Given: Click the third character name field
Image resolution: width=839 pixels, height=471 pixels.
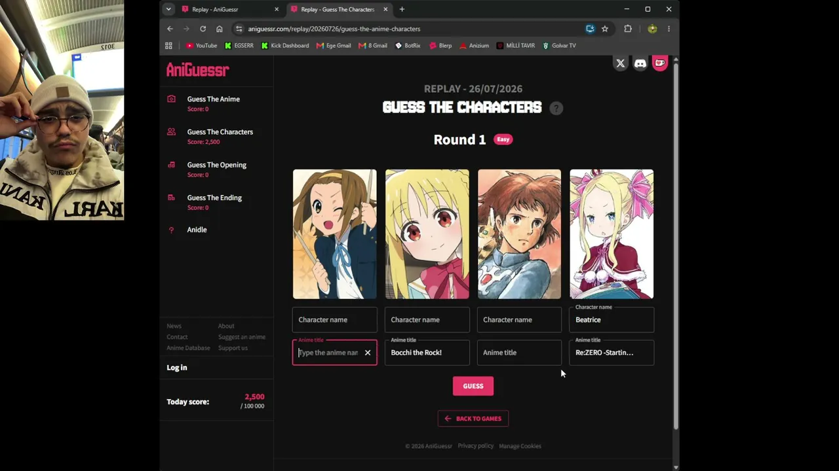Looking at the screenshot, I should click(x=519, y=320).
